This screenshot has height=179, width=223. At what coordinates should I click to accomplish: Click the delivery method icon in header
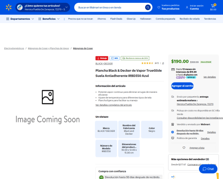coord(20,8)
